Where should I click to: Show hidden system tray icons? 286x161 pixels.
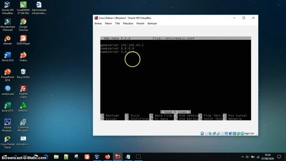coord(243,157)
